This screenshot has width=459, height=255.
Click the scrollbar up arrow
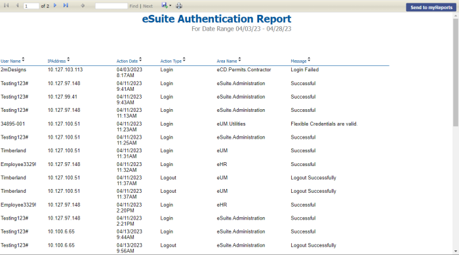tap(456, 15)
